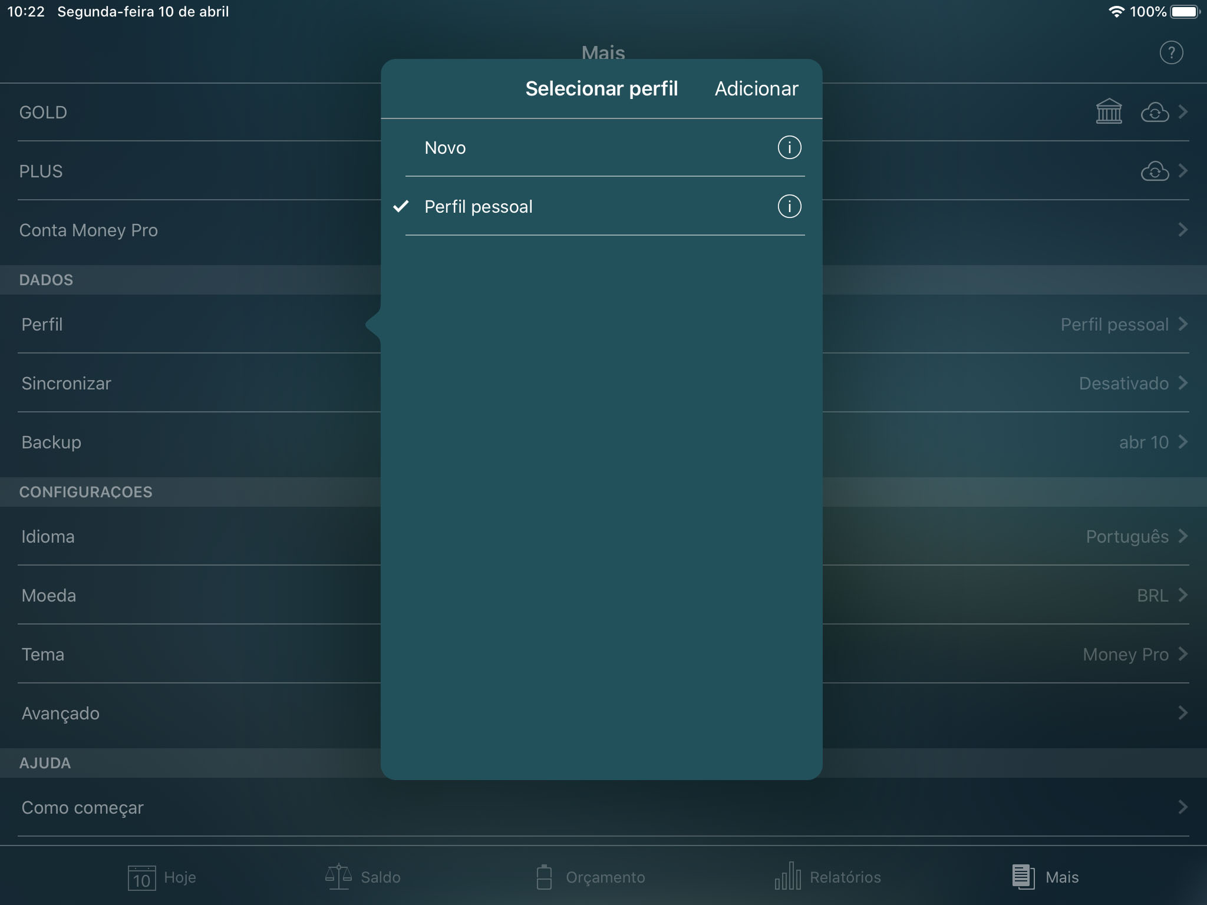Image resolution: width=1207 pixels, height=905 pixels.
Task: Switch to the Saldo tab
Action: [x=362, y=877]
